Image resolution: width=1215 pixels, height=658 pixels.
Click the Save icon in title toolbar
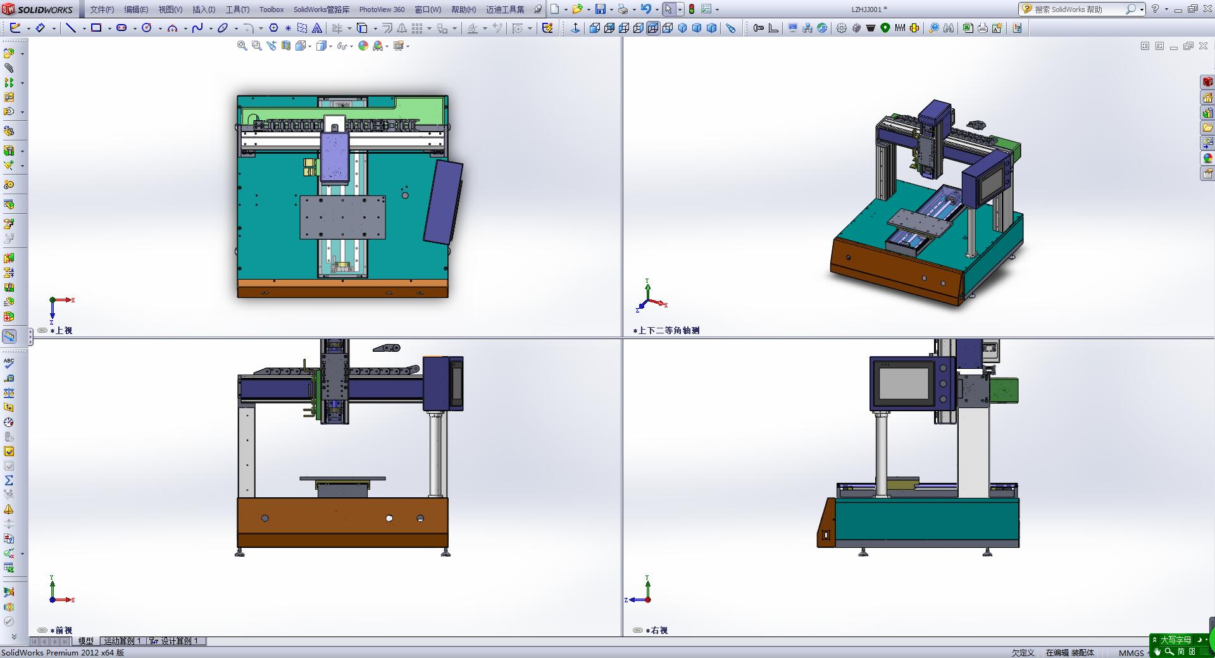pyautogui.click(x=600, y=9)
